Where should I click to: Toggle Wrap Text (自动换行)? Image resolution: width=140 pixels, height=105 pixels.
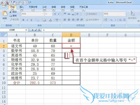91,14
